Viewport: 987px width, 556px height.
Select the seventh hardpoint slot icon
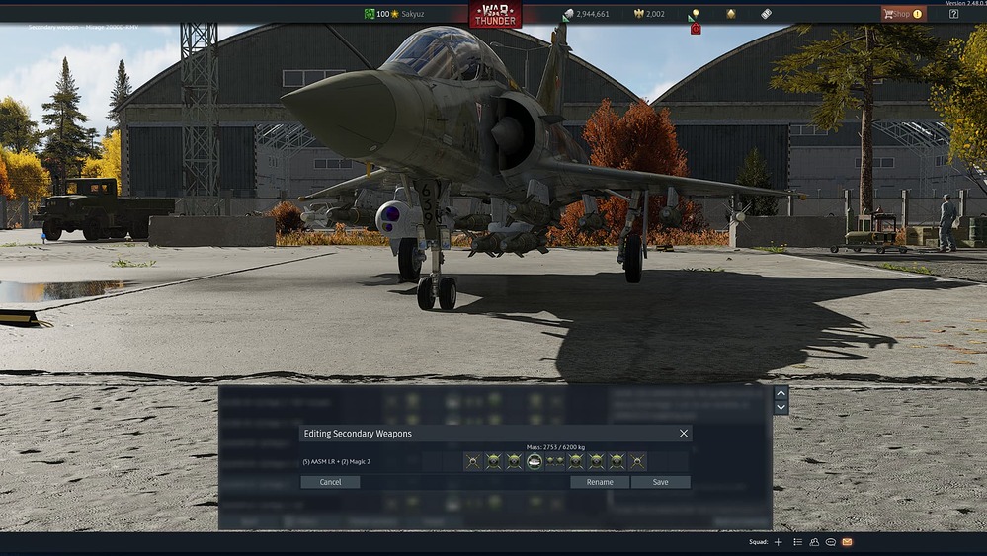[596, 461]
